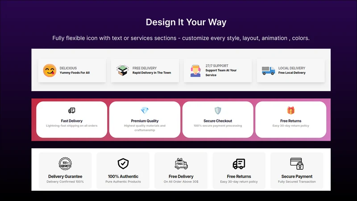Click 'Free Returns' title in bottom row
The width and height of the screenshot is (357, 201).
(x=239, y=176)
